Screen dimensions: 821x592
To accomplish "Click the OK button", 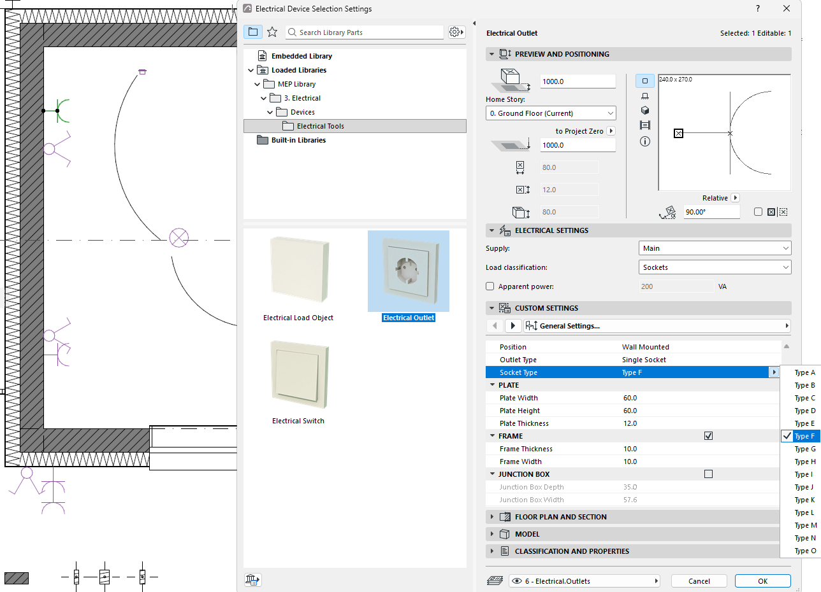I will [x=762, y=581].
